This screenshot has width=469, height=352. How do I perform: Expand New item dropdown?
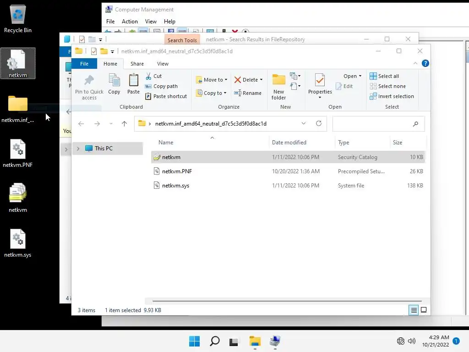pyautogui.click(x=295, y=76)
